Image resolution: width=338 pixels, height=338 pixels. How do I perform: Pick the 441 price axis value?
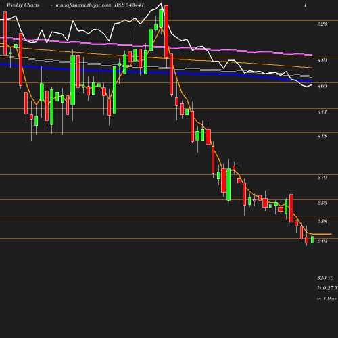tap(322, 112)
